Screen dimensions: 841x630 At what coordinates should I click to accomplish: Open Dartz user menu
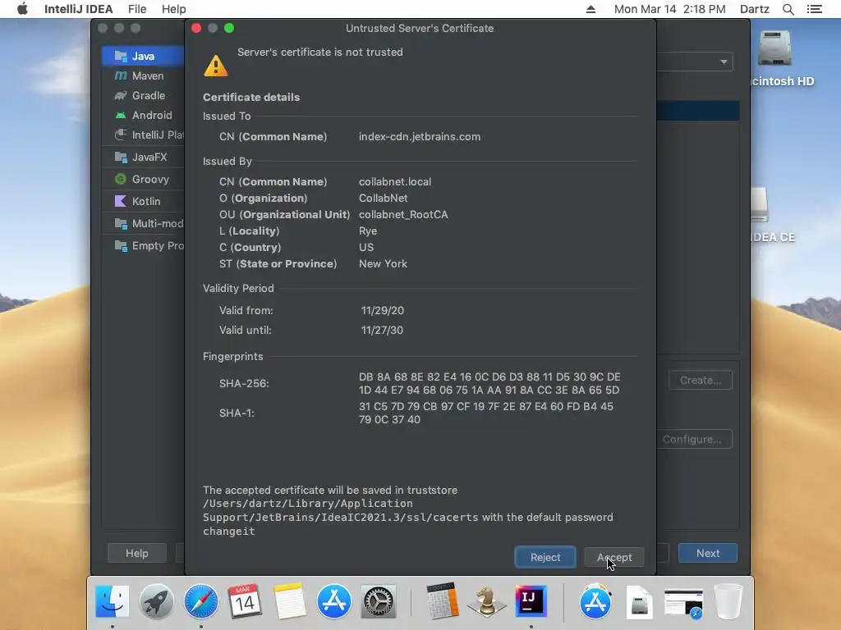click(x=755, y=9)
